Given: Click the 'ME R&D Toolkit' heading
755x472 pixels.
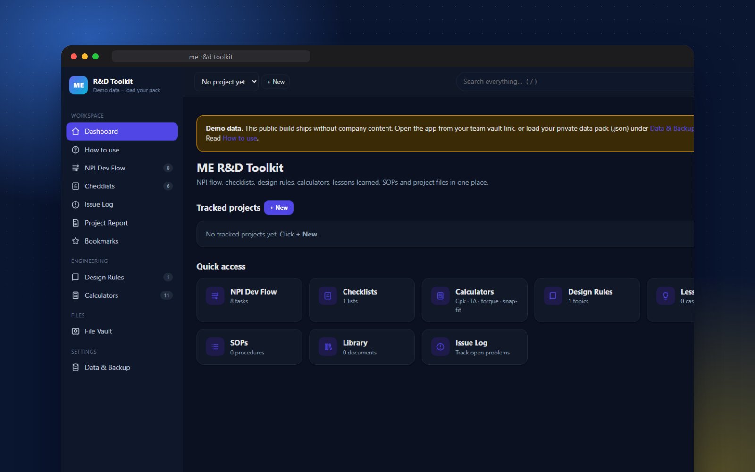Looking at the screenshot, I should pyautogui.click(x=240, y=168).
